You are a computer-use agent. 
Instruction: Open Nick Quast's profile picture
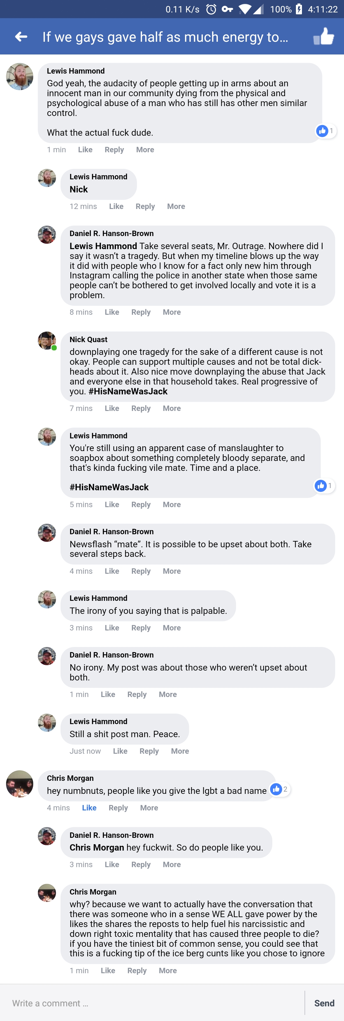click(47, 341)
